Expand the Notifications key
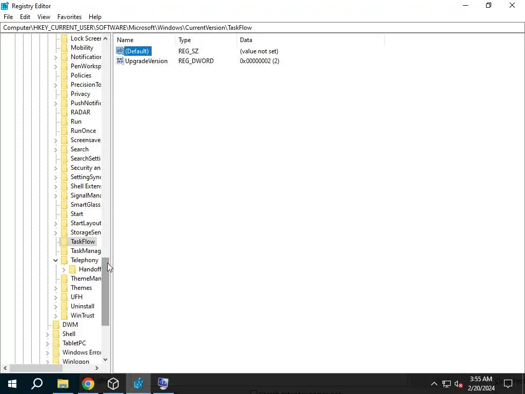Image resolution: width=525 pixels, height=394 pixels. coord(55,57)
